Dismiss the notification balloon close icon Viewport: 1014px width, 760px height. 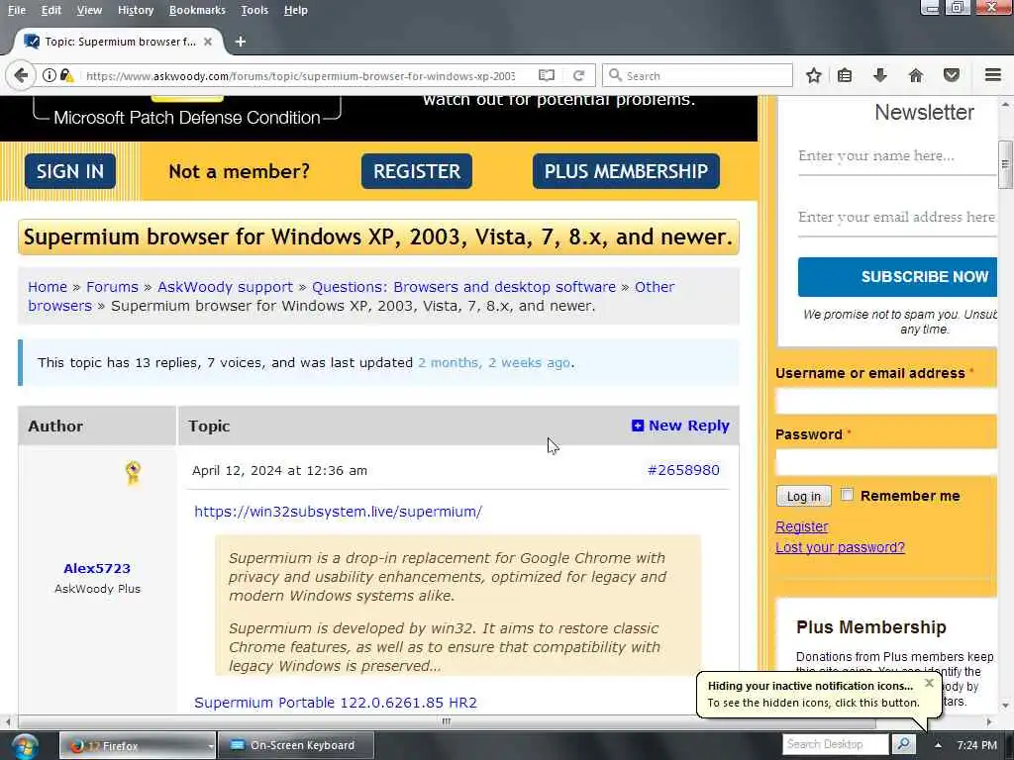point(929,683)
